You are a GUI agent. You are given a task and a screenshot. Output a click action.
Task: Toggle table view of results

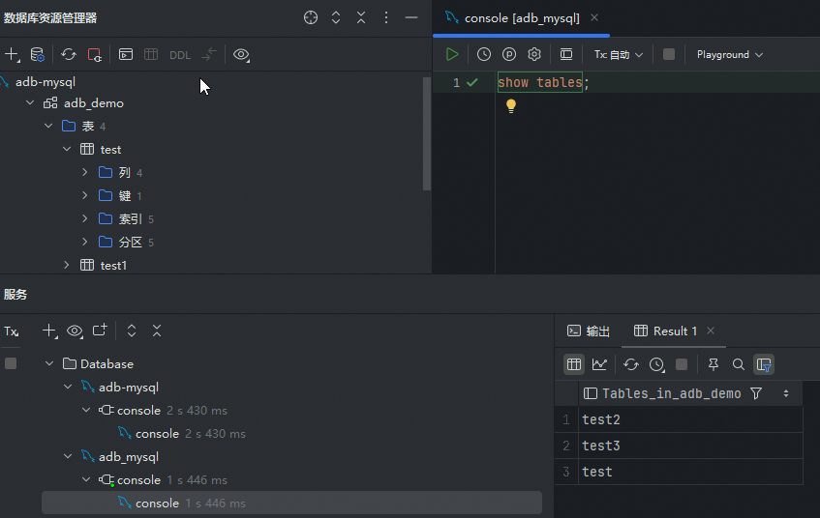[574, 364]
